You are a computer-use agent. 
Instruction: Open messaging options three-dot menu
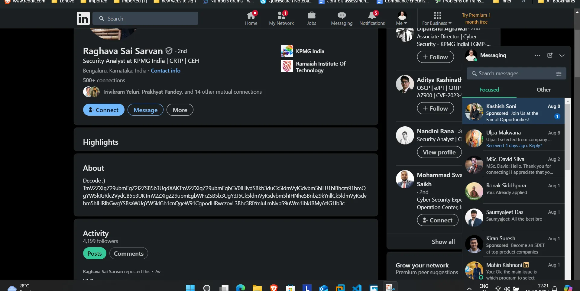tap(537, 55)
